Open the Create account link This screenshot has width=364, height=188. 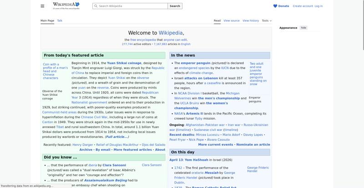[x=303, y=6]
